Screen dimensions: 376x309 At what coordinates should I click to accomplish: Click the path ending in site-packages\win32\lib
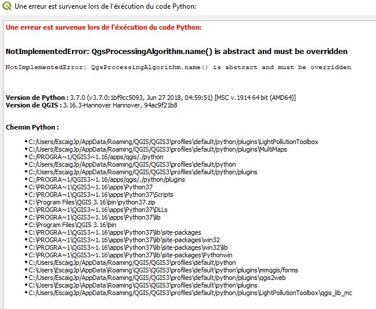[128, 247]
